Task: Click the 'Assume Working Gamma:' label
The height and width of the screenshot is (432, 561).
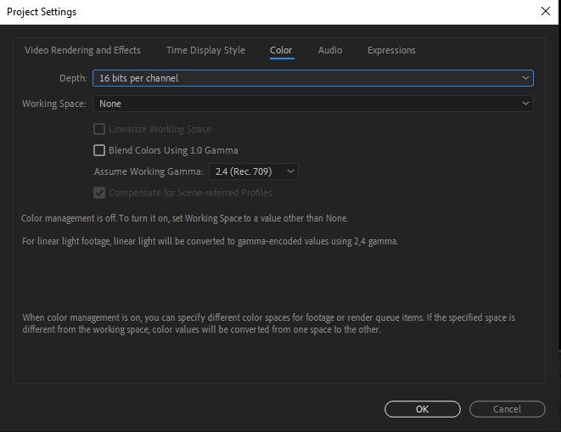Action: point(149,171)
